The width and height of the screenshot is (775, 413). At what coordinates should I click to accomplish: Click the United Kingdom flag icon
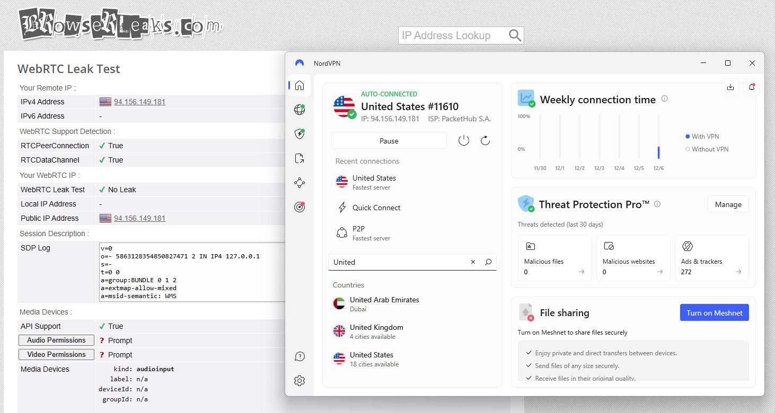(339, 331)
